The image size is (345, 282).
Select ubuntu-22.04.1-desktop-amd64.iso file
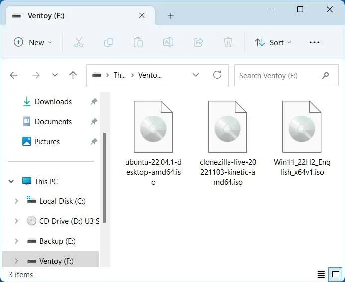153,143
